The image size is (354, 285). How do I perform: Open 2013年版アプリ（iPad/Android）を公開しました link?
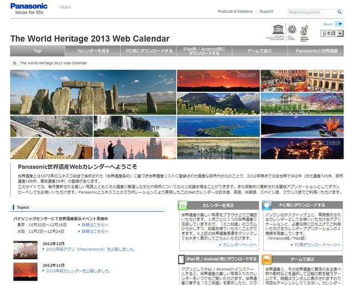(91, 250)
